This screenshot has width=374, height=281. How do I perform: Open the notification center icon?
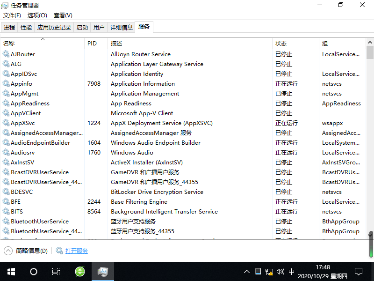(359, 271)
